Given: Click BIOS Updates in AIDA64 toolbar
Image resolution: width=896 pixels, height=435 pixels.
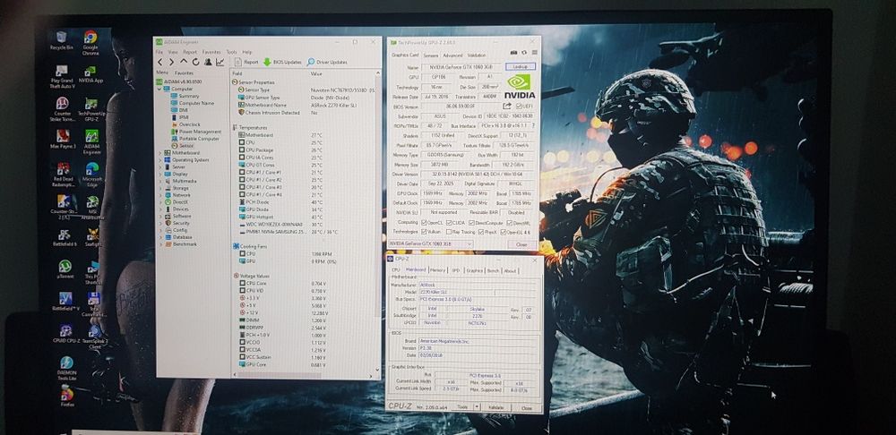Looking at the screenshot, I should [282, 62].
